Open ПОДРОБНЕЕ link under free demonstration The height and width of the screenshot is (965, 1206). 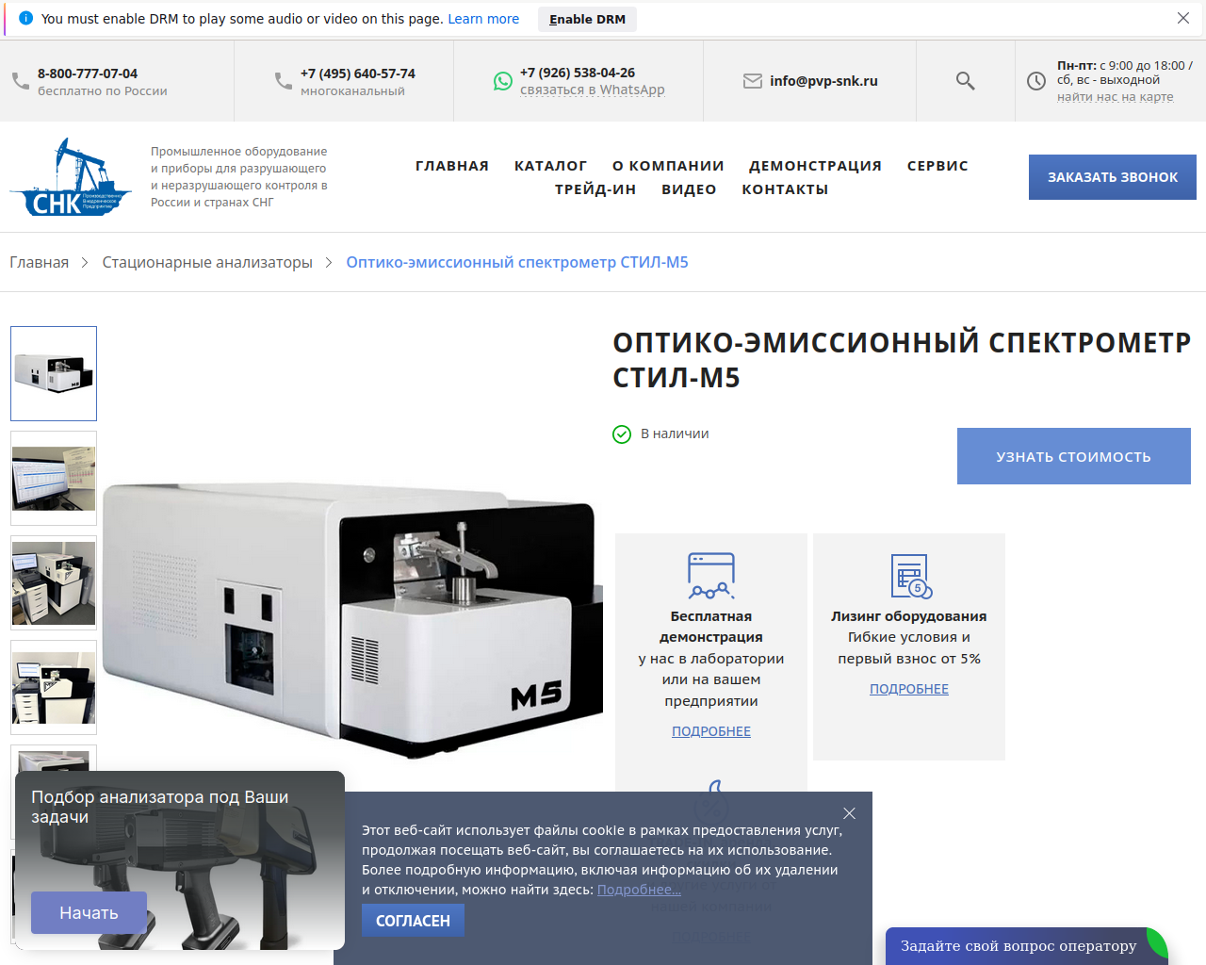click(711, 731)
